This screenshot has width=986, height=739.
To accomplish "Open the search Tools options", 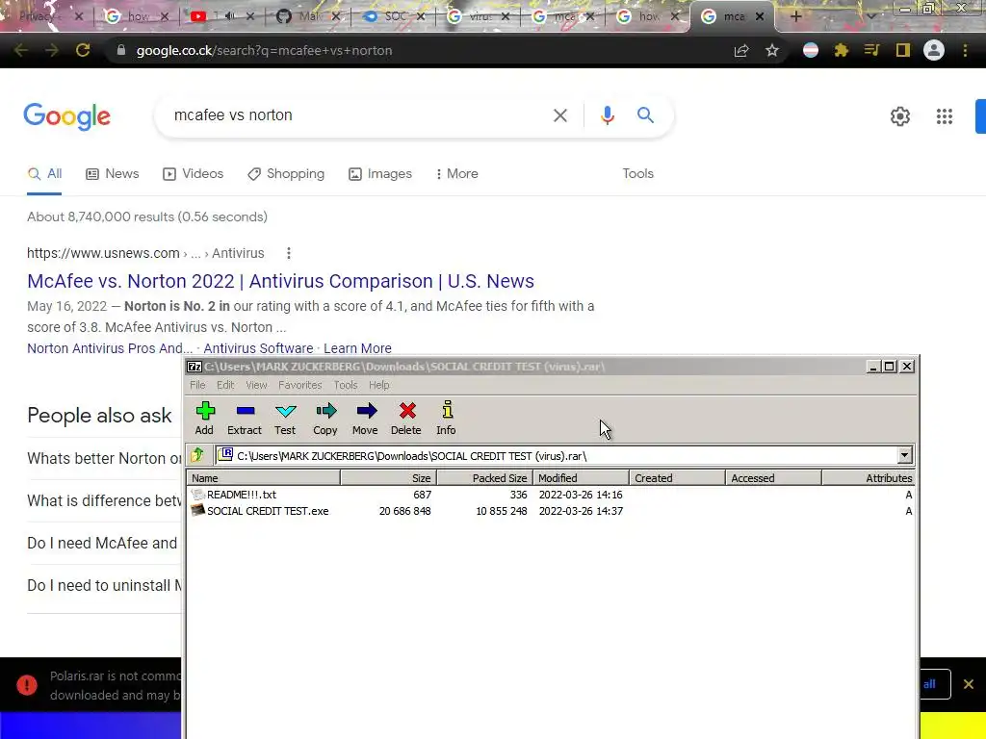I will [x=637, y=173].
